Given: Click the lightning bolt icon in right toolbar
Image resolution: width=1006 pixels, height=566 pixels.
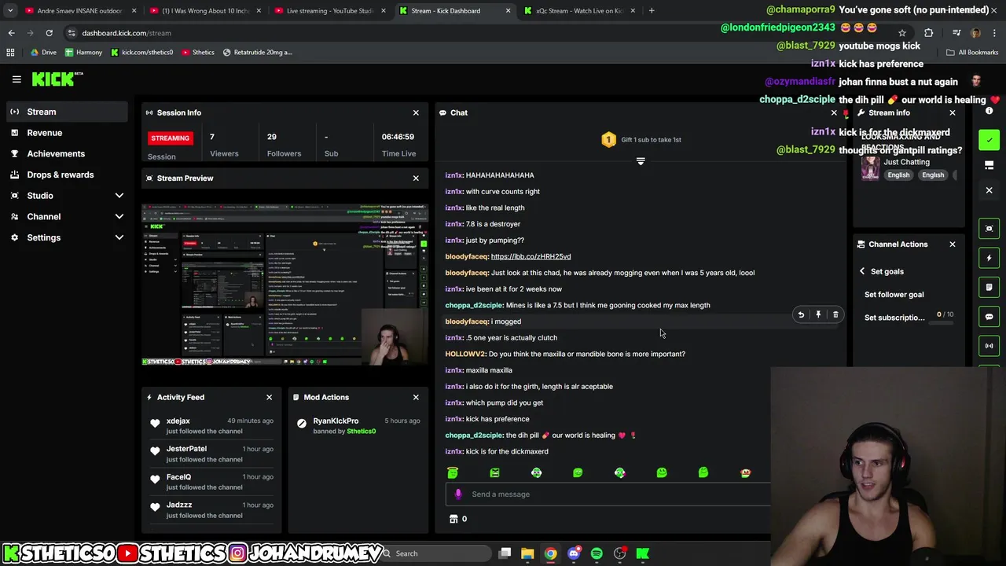Looking at the screenshot, I should pos(989,258).
